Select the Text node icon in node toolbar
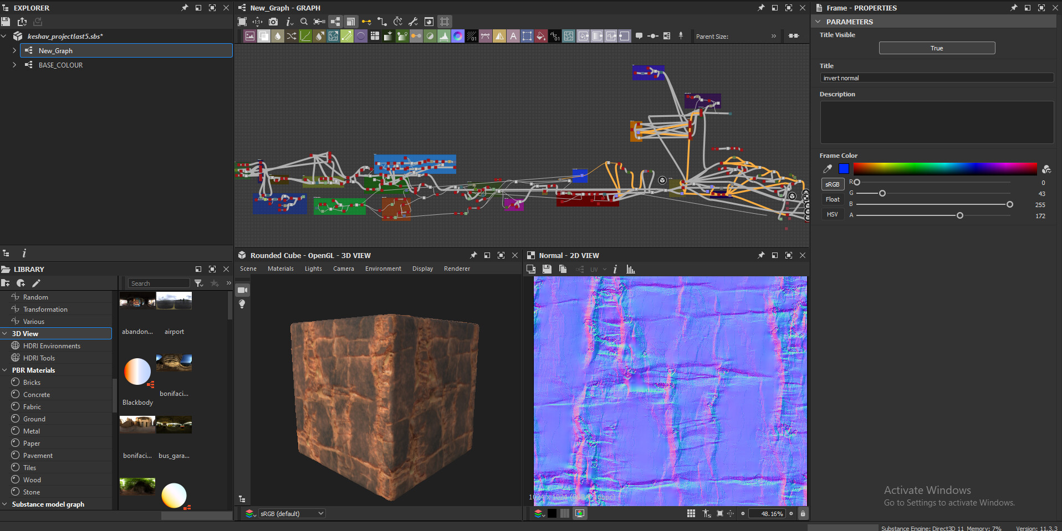Image resolution: width=1062 pixels, height=531 pixels. point(513,36)
